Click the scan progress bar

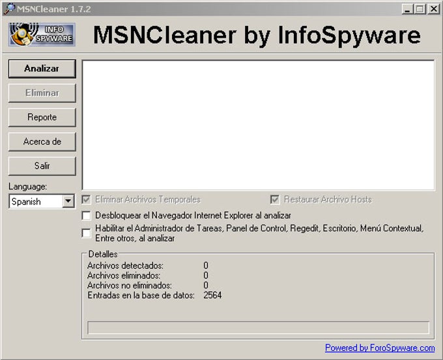258,327
